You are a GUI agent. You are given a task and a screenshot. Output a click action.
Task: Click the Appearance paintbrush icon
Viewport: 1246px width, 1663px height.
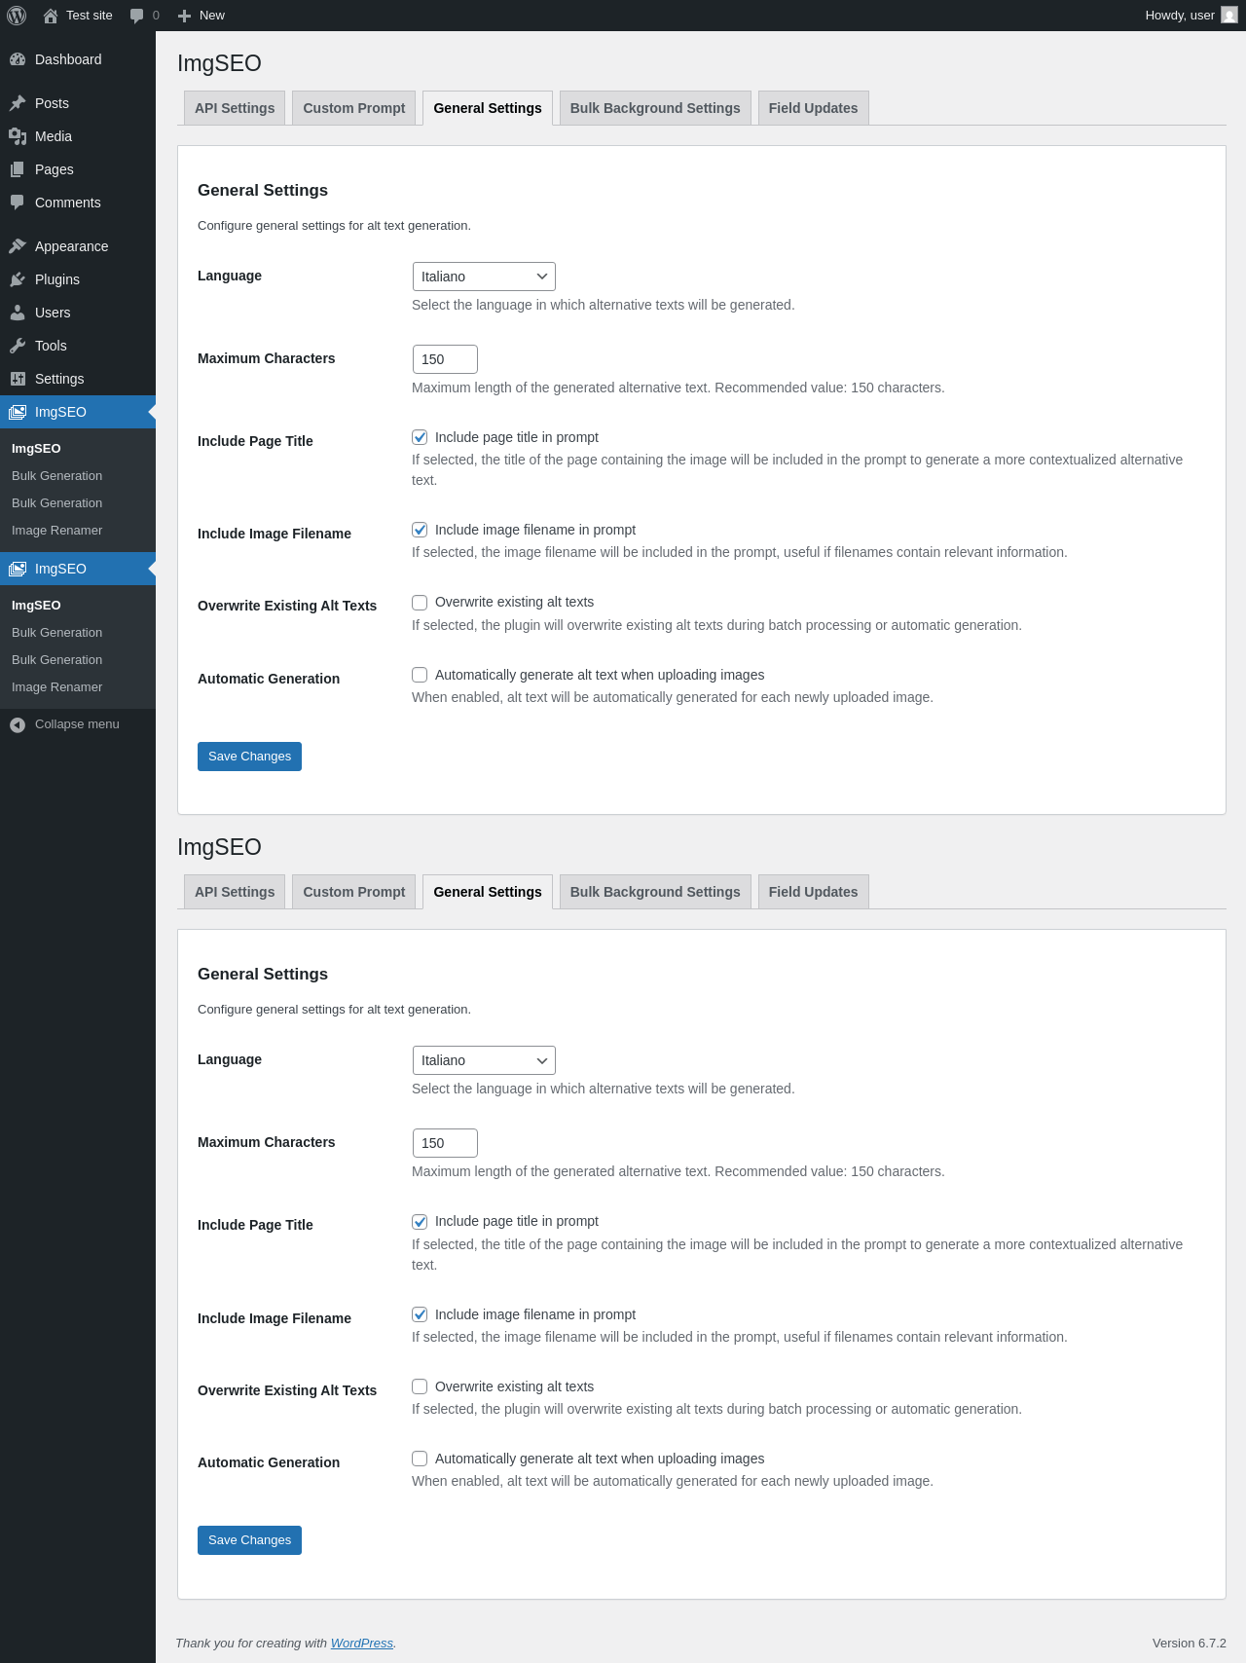18,246
